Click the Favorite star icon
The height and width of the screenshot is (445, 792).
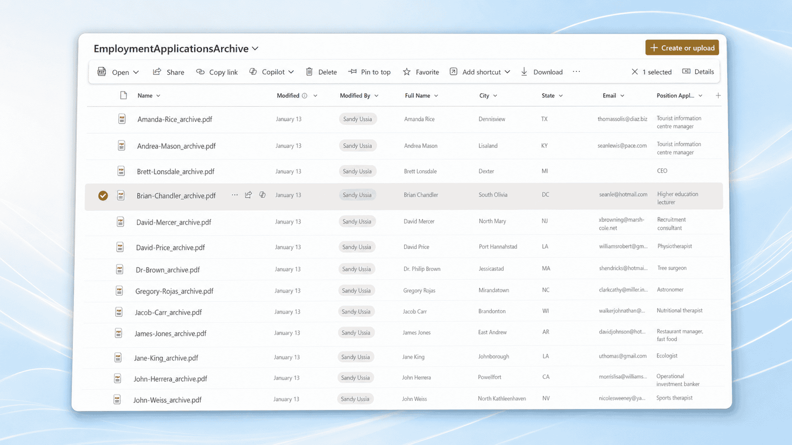(x=407, y=72)
